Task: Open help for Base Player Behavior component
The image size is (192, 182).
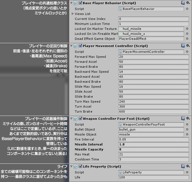Action: pos(183,3)
